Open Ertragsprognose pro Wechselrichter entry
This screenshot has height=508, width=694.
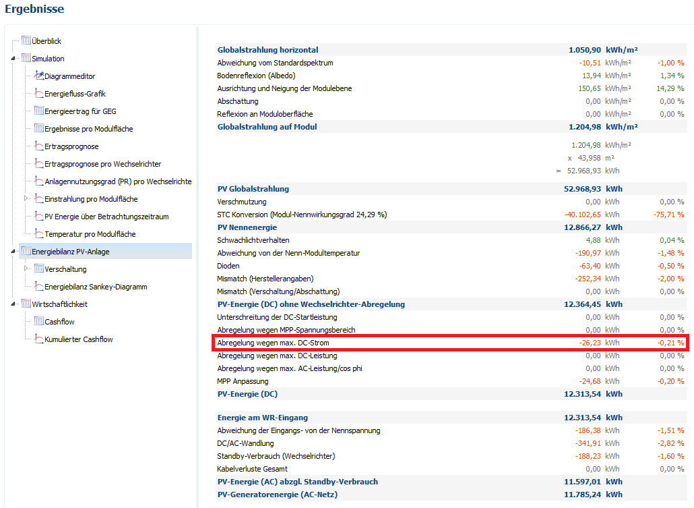[x=102, y=164]
